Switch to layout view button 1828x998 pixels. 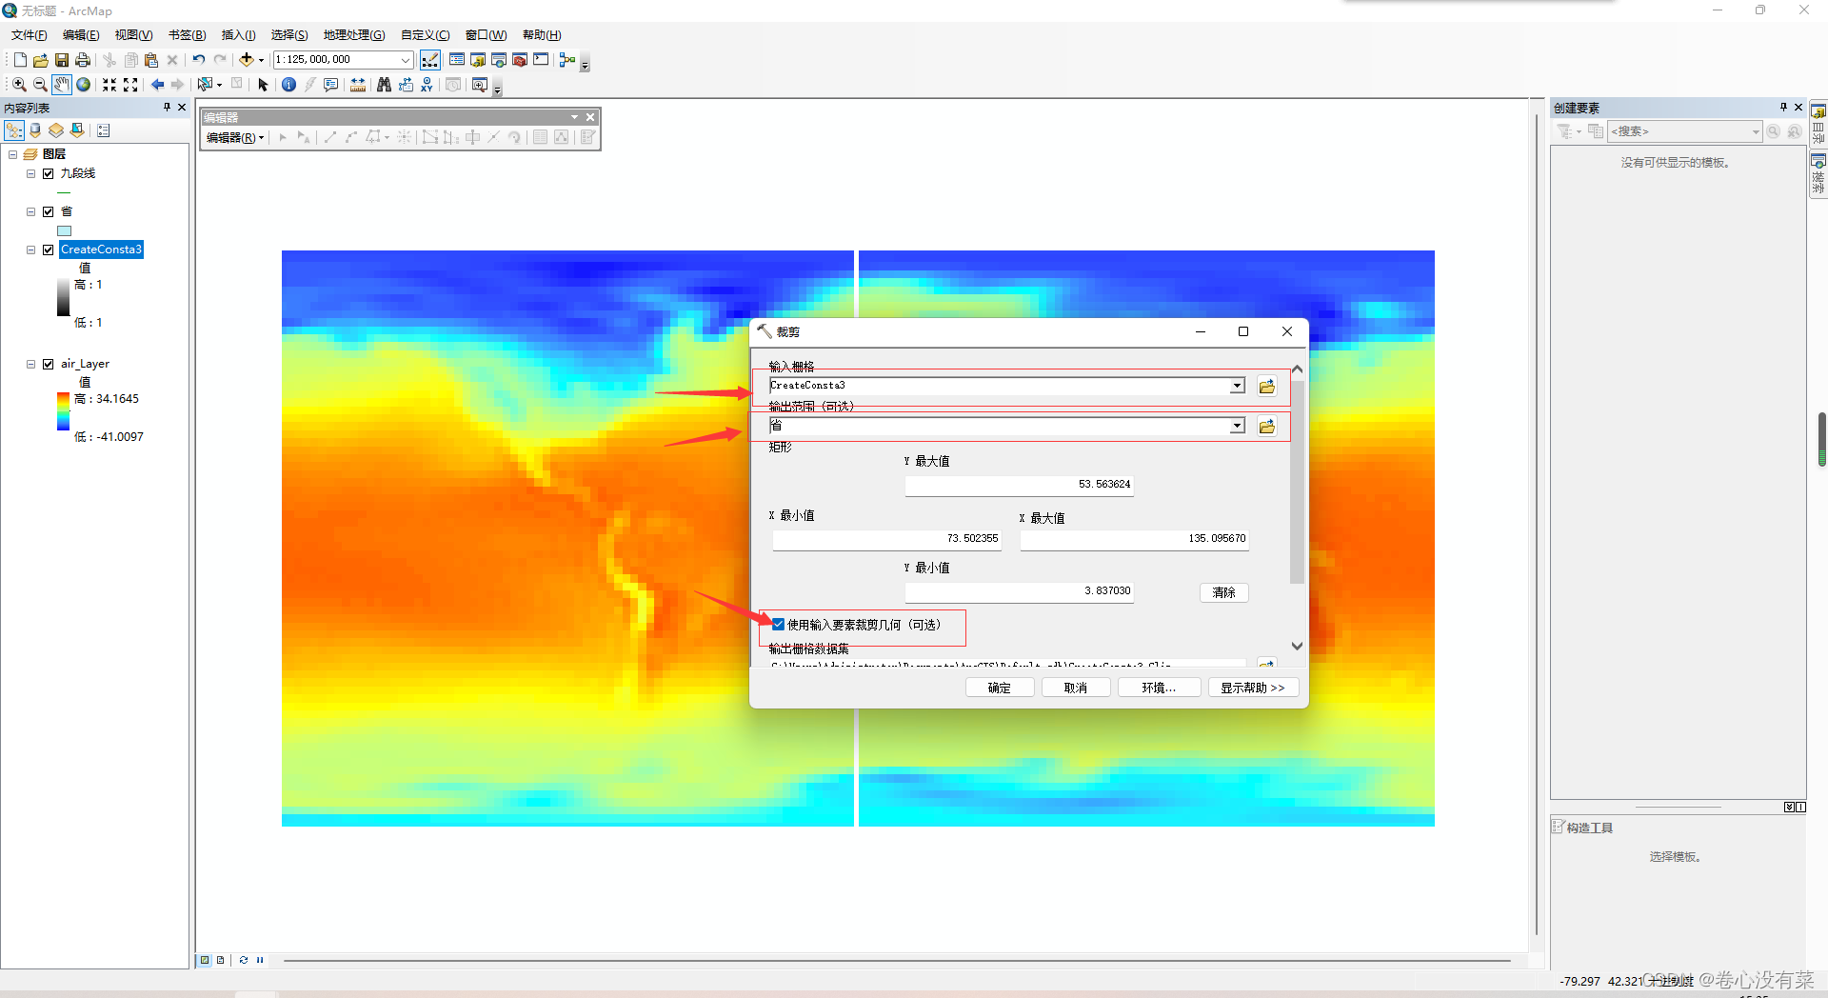221,960
